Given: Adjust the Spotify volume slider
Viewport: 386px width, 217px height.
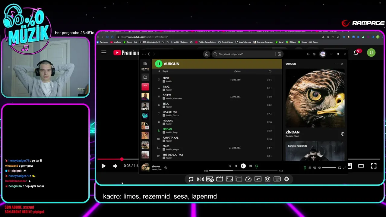Looking at the screenshot, I should [x=329, y=168].
